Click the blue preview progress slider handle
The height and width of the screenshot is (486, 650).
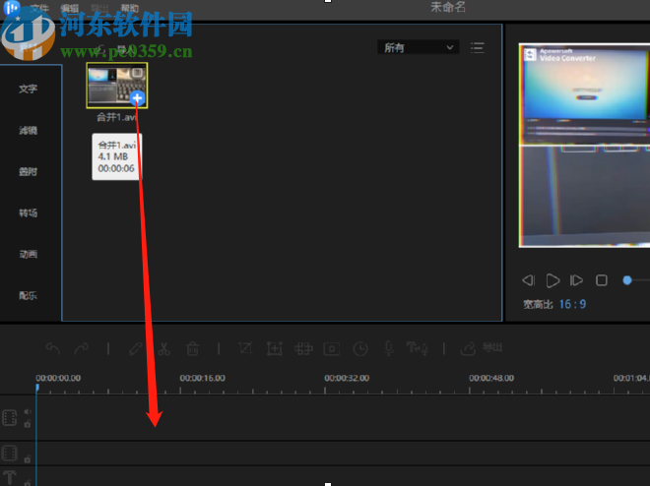tap(627, 280)
